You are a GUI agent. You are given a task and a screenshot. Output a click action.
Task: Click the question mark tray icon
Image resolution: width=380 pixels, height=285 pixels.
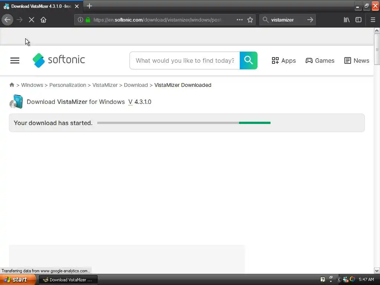click(x=322, y=280)
